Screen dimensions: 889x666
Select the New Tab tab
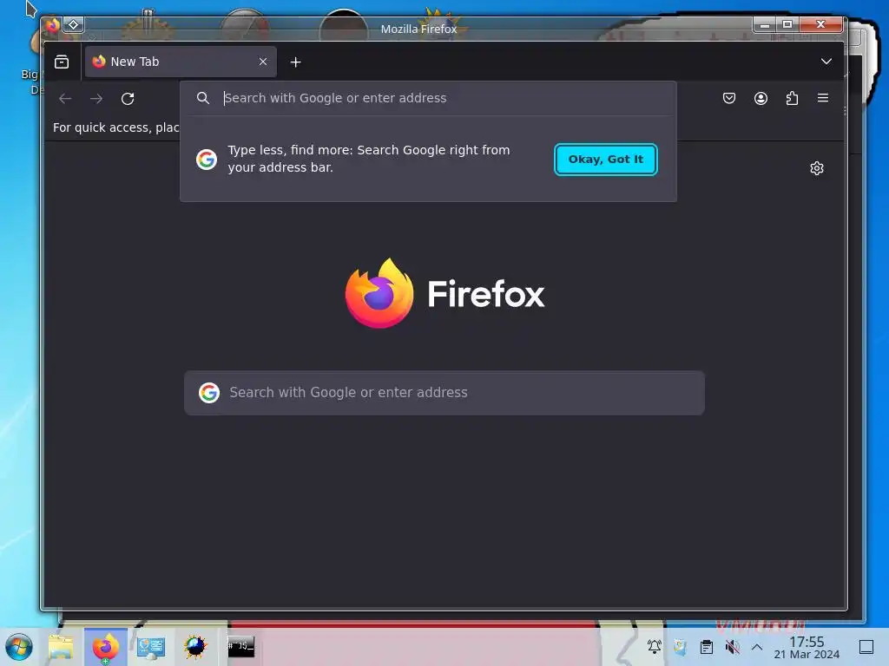[181, 62]
